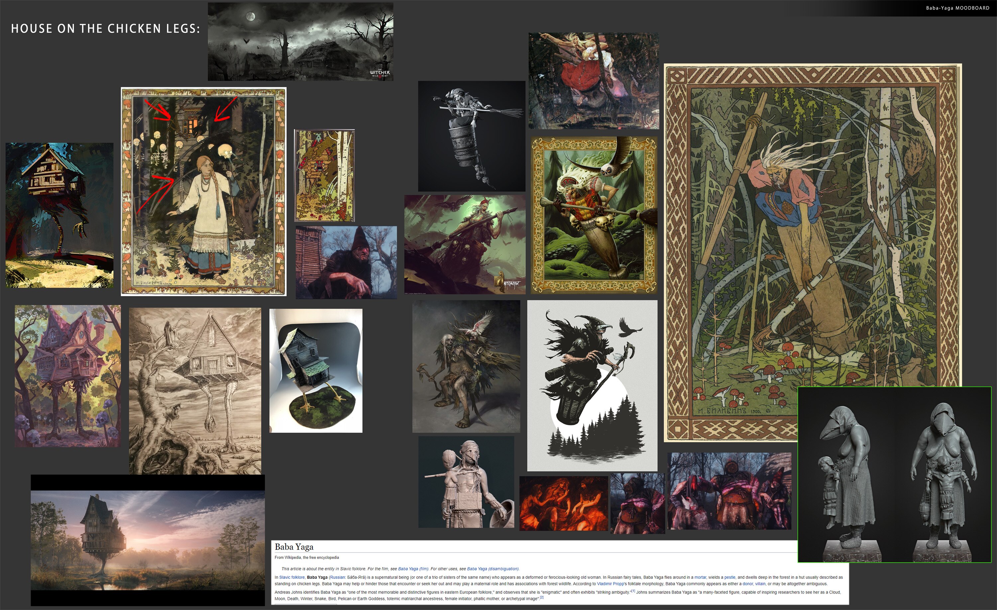Click the HOUSE ON THE CHICKEN LEGS heading
Image resolution: width=997 pixels, height=610 pixels.
pyautogui.click(x=106, y=29)
